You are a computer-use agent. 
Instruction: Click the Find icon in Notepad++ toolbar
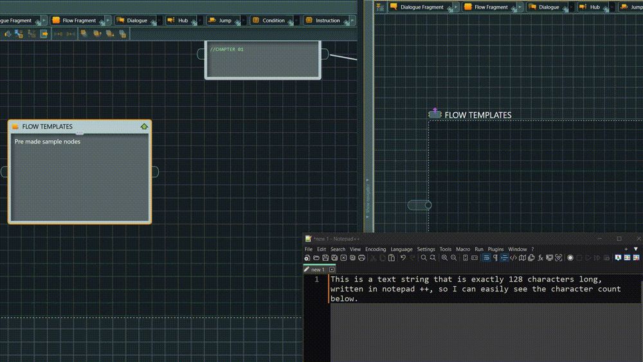pos(424,258)
